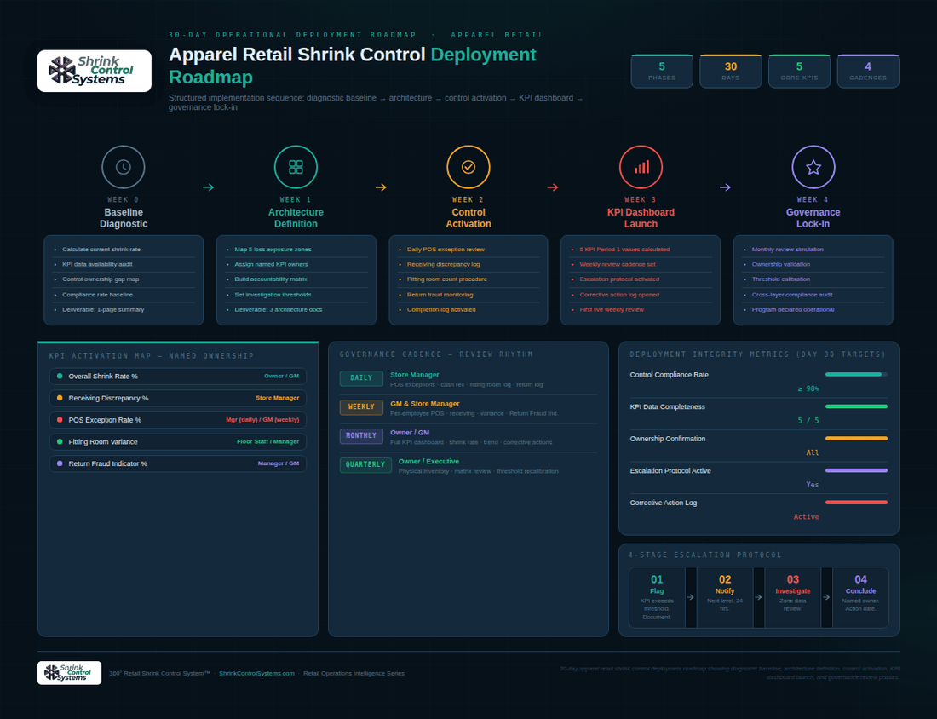The height and width of the screenshot is (719, 937).
Task: Click the red dot beside POS Exception Rate %
Action: [x=60, y=420]
